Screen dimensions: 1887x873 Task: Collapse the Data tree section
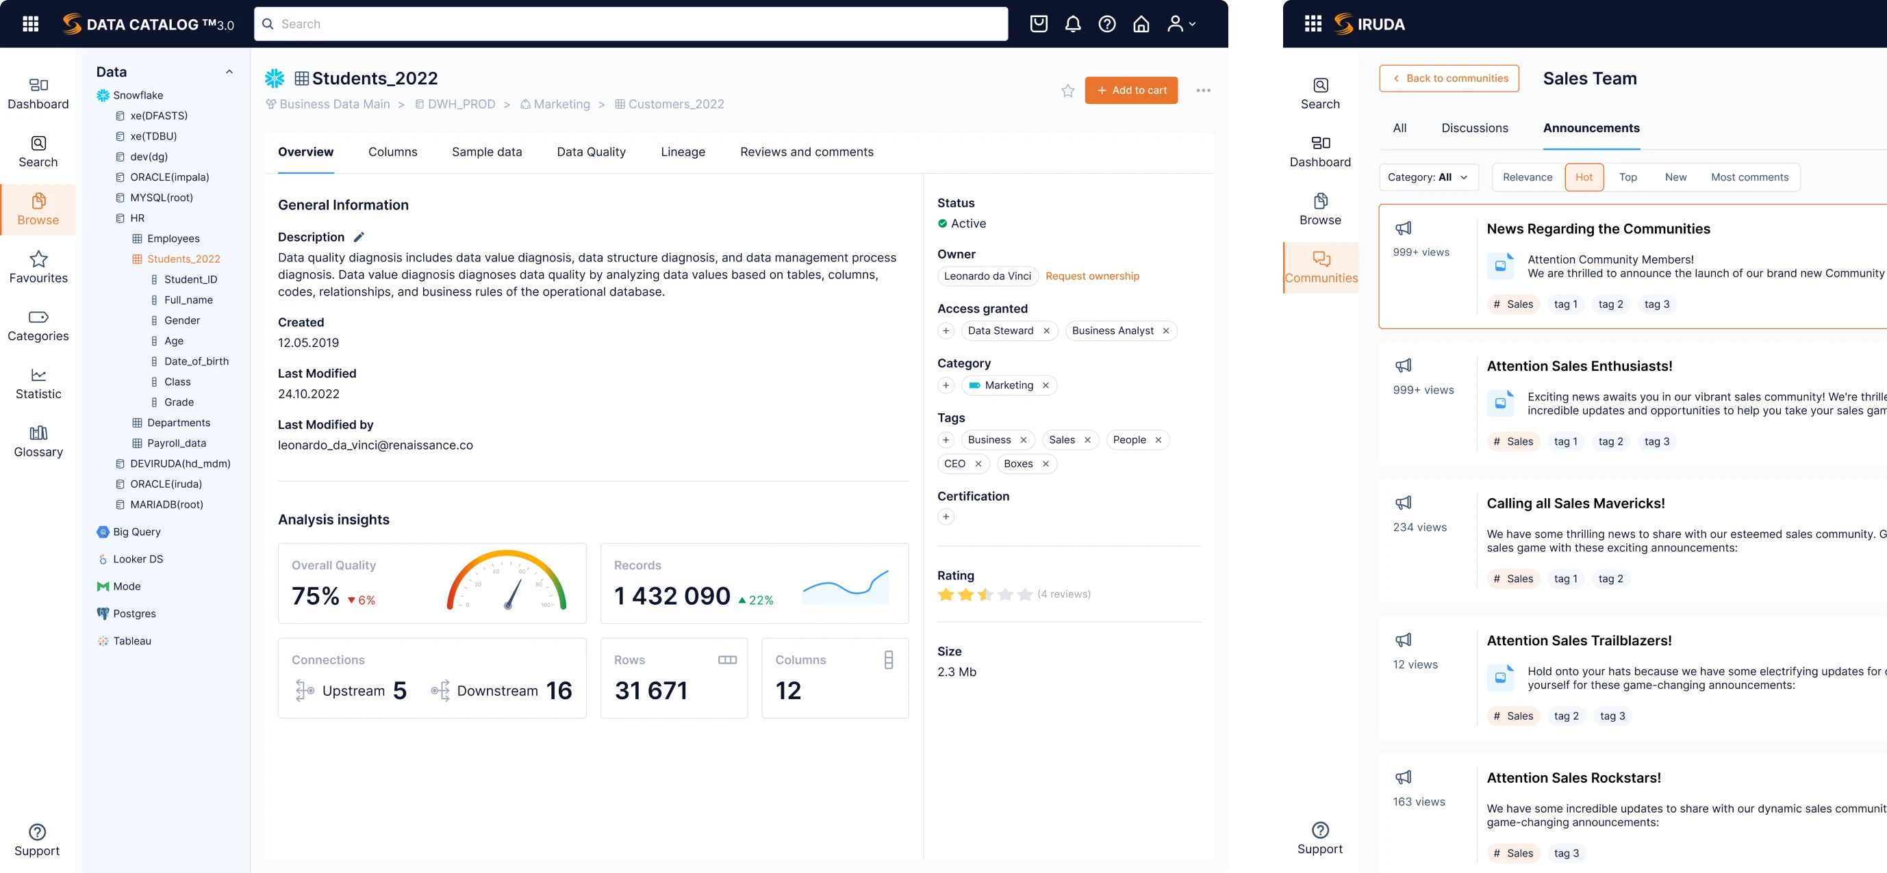click(x=229, y=72)
